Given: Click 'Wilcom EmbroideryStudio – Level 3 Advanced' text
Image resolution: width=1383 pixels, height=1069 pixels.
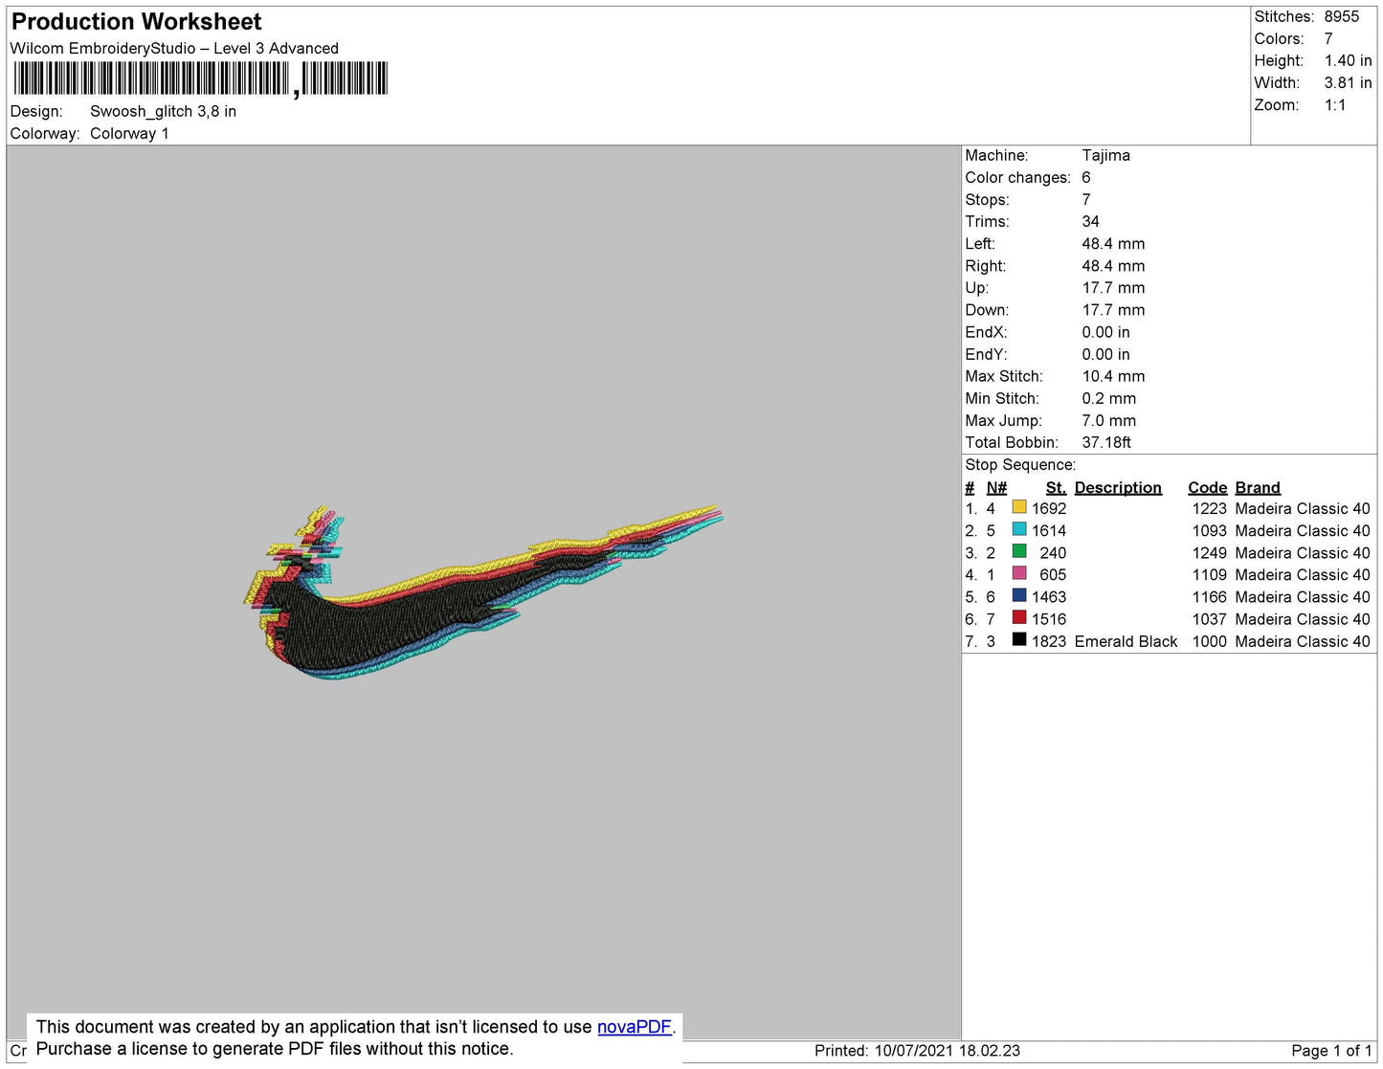Looking at the screenshot, I should pyautogui.click(x=174, y=49).
